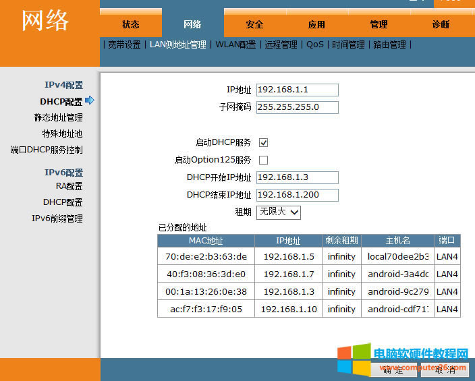Click the blue arrow beside DHCP配置
Image resolution: width=475 pixels, height=381 pixels.
tap(90, 101)
